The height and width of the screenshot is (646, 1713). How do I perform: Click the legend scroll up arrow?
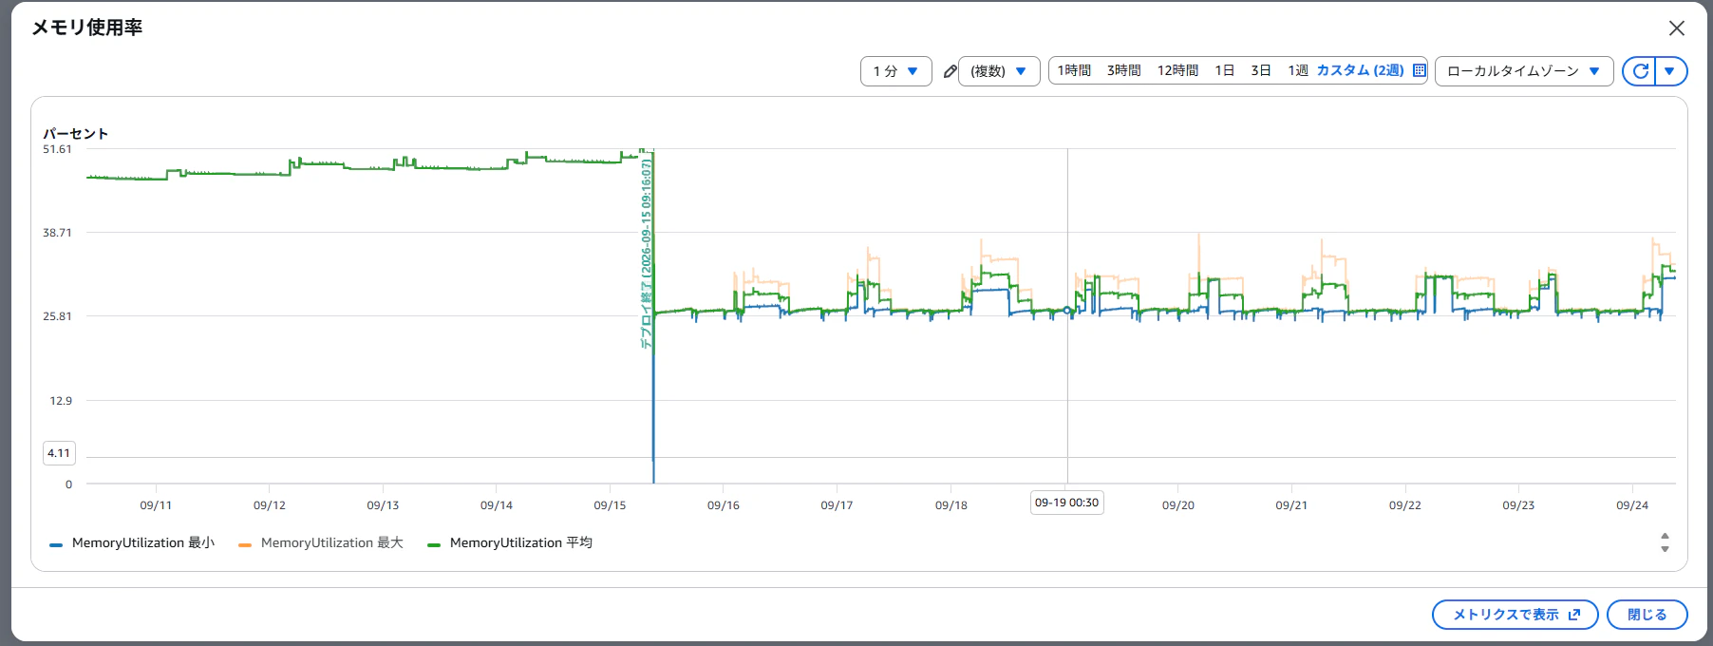click(1665, 537)
